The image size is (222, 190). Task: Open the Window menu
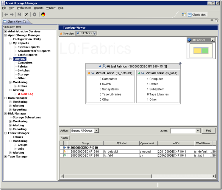[x=51, y=8]
